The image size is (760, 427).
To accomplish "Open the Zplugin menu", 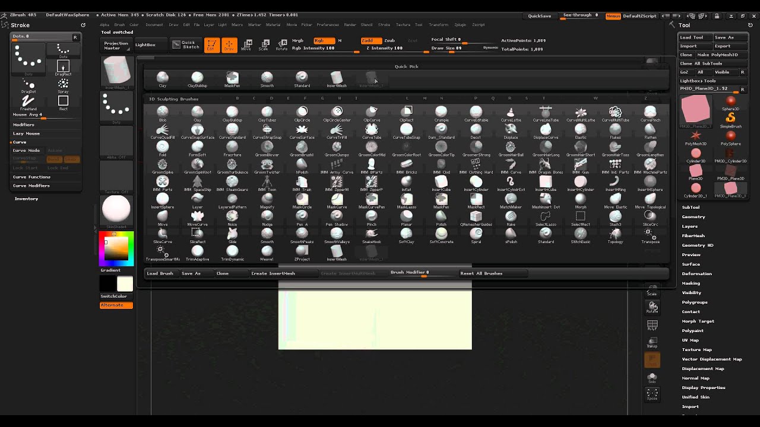I will 460,25.
